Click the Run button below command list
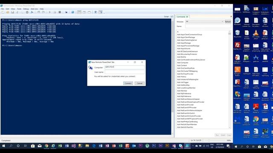The height and width of the screenshot is (153, 273). [217, 135]
